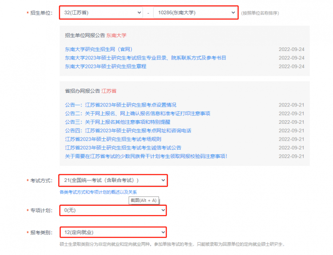Click the 硕士生录取类别 explanatory note
The image size is (333, 255).
click(x=172, y=244)
